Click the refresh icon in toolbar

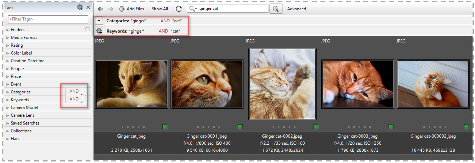(x=178, y=9)
